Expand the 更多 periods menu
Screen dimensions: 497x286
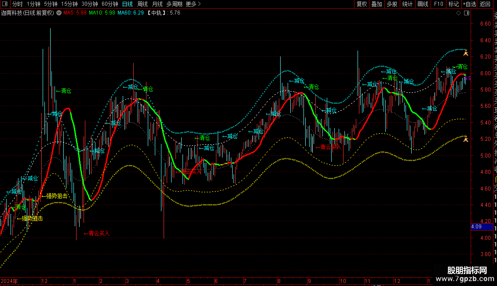coord(193,4)
